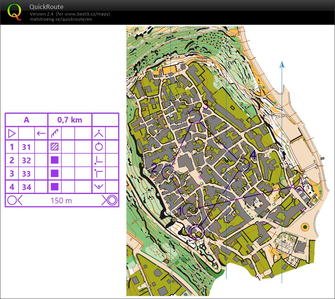The width and height of the screenshot is (335, 299).
Task: Select the double-circle finish symbol in the table
Action: point(111,200)
